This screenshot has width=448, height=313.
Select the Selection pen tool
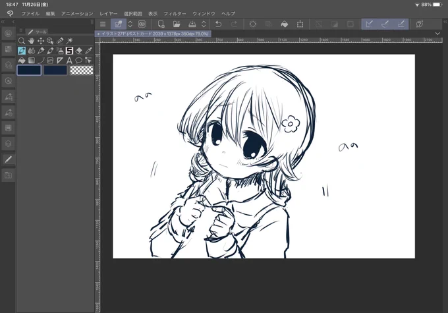[x=60, y=41]
